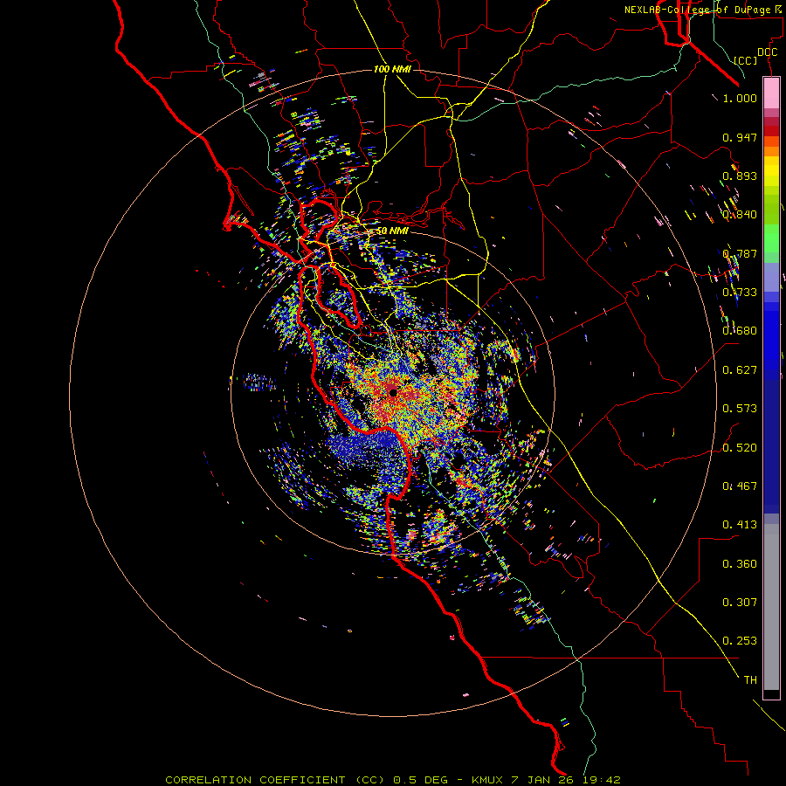Click the 0.947 scale value
Screen dimensions: 786x786
[740, 137]
